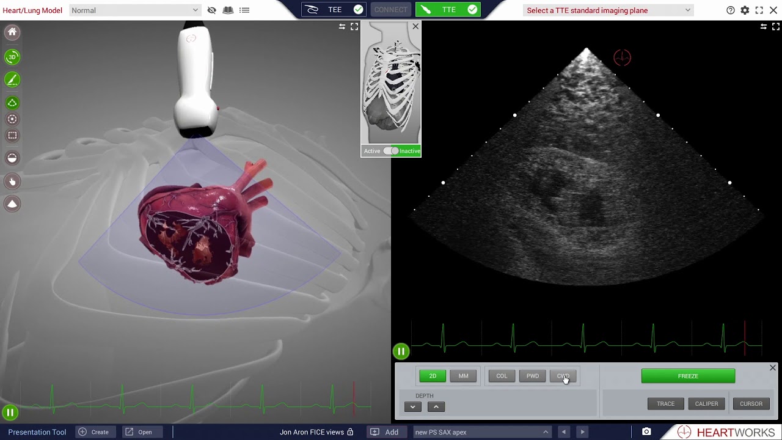The height and width of the screenshot is (440, 782).
Task: Expand the 3D view to fullscreen
Action: 354,27
